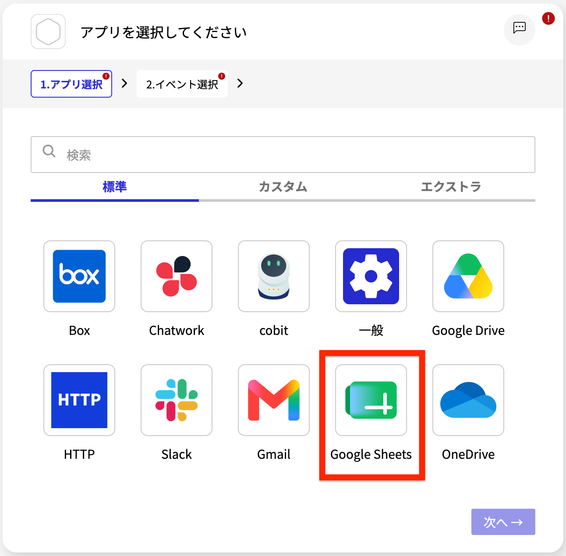Focus the 検索 search input field
Image resolution: width=566 pixels, height=556 pixels.
(283, 155)
